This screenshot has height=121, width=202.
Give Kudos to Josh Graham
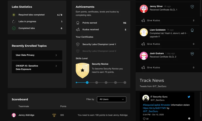pos(154,68)
